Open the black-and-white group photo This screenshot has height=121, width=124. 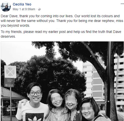(x=62, y=81)
